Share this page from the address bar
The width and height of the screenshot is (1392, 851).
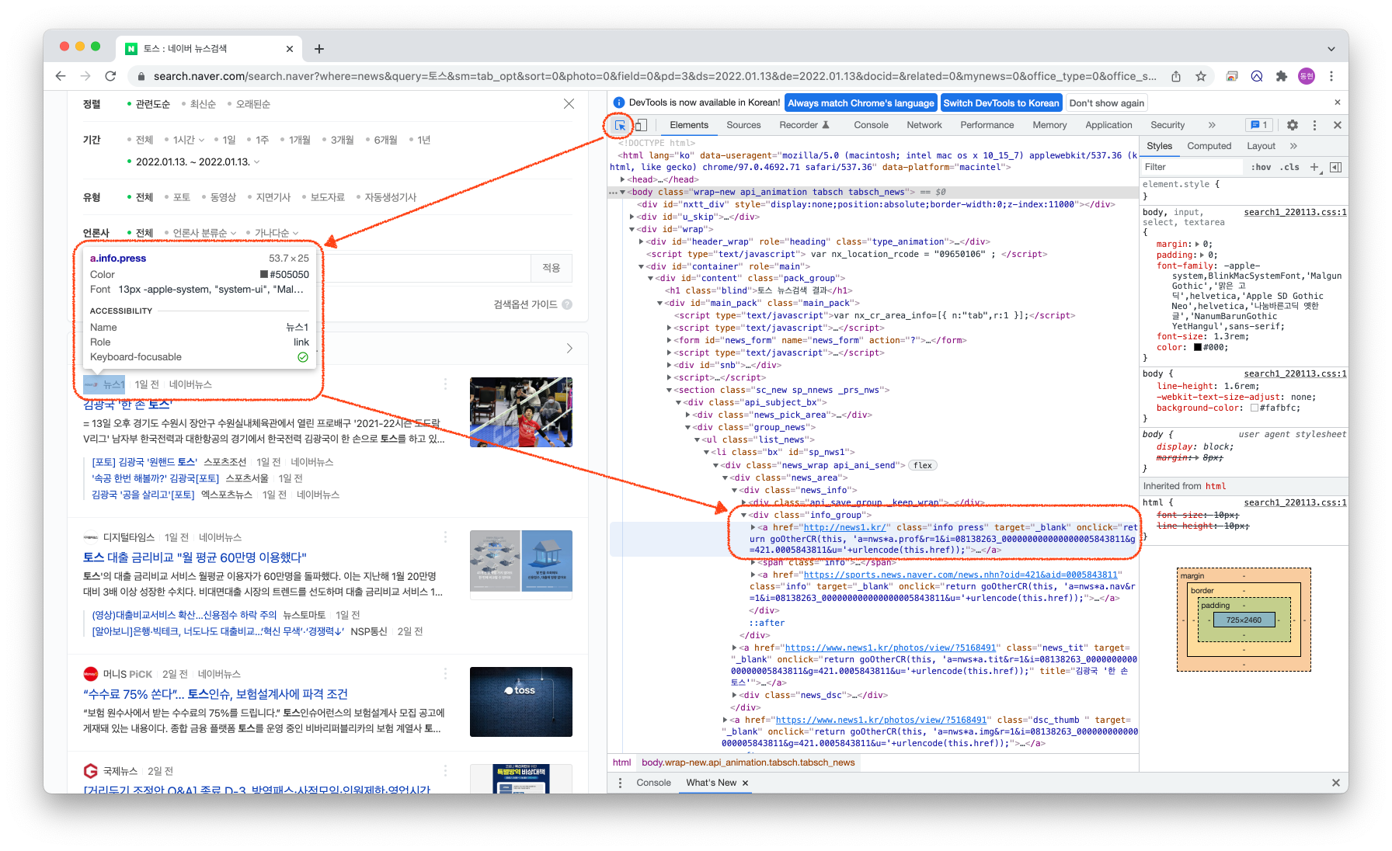point(1176,76)
